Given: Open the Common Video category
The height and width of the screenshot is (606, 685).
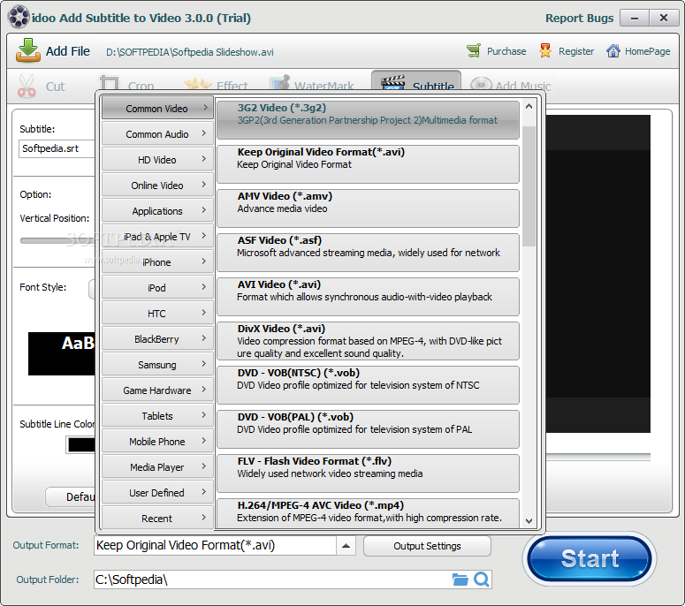Looking at the screenshot, I should [157, 109].
